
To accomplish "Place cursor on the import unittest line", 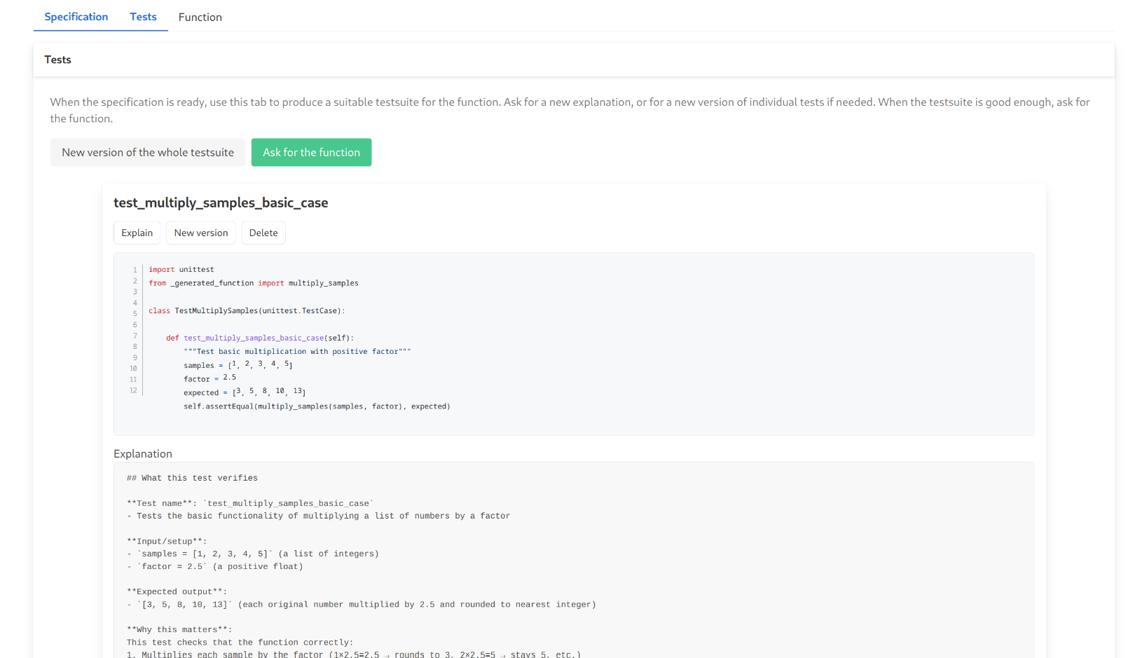I will click(181, 270).
